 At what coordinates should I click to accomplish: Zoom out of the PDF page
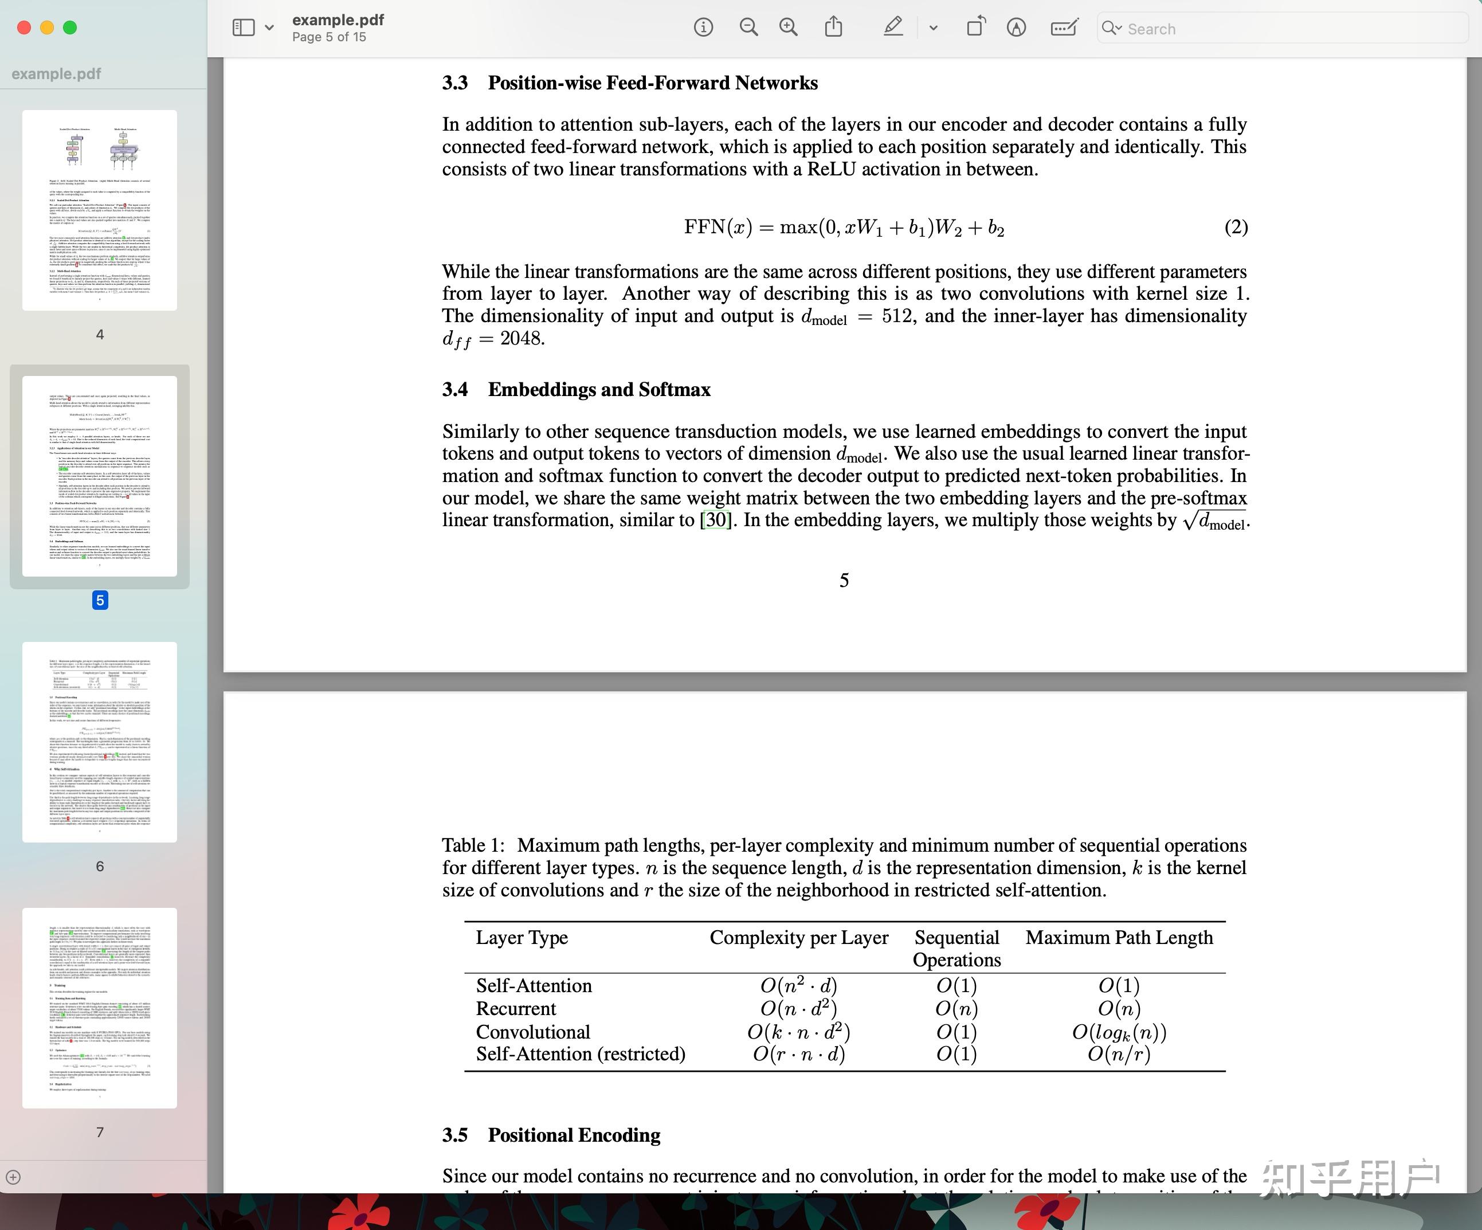coord(748,28)
